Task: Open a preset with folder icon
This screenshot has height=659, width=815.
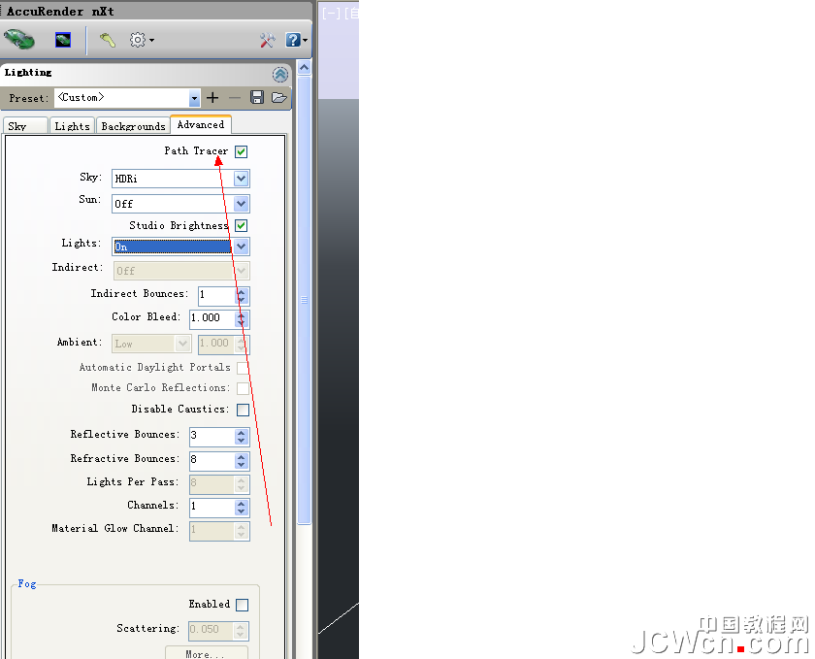Action: pos(279,97)
